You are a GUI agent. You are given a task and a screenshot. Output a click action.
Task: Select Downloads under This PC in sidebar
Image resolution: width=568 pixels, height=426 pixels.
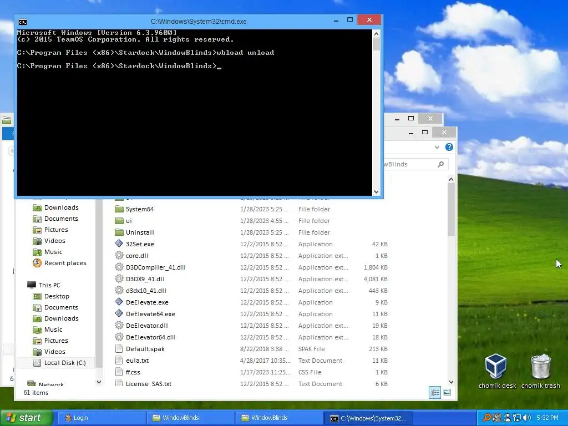tap(61, 318)
